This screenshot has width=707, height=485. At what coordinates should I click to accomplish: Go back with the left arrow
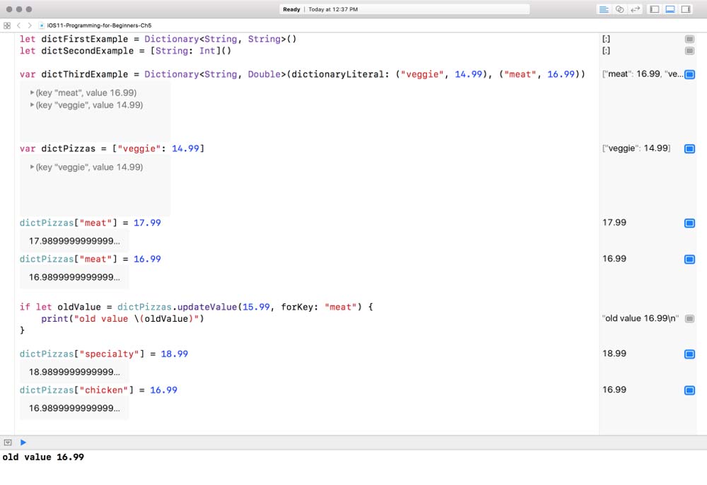tap(19, 25)
